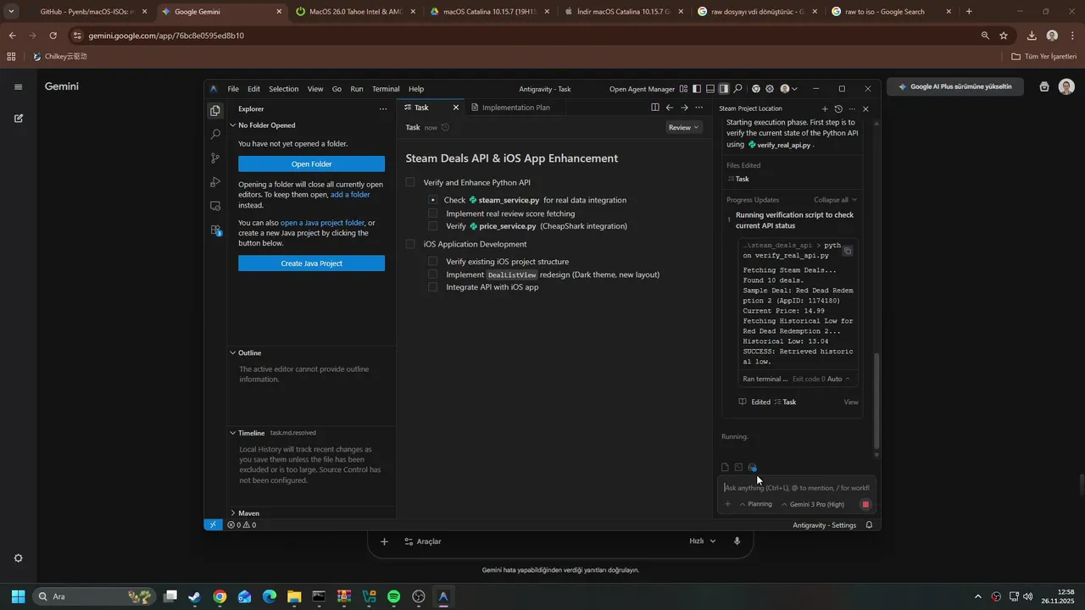This screenshot has width=1085, height=610.
Task: Open the Run menu
Action: click(357, 89)
